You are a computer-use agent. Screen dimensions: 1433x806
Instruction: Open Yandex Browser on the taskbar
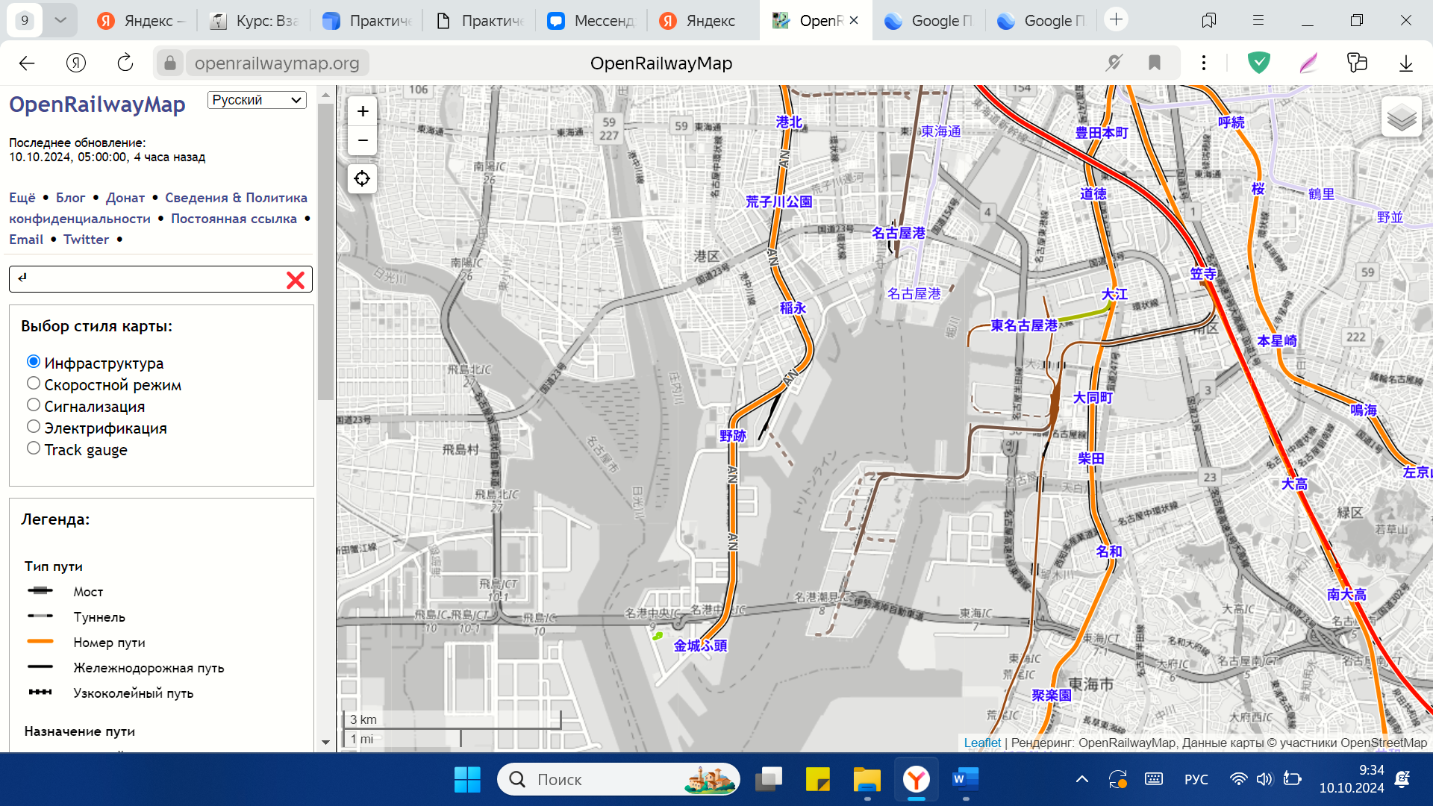click(x=917, y=780)
